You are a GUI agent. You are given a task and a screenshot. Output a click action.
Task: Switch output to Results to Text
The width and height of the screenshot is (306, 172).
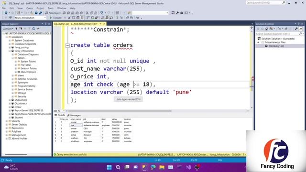point(102,18)
